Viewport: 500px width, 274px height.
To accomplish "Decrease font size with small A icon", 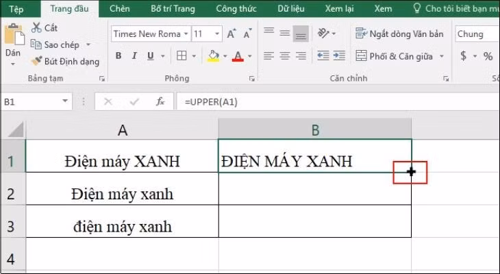I will [x=247, y=34].
